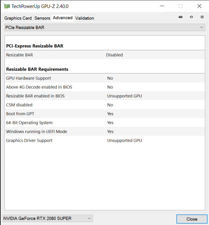Click Unsupported GPU value for Resizable BAR in BIOS
The image size is (209, 225).
[125, 96]
